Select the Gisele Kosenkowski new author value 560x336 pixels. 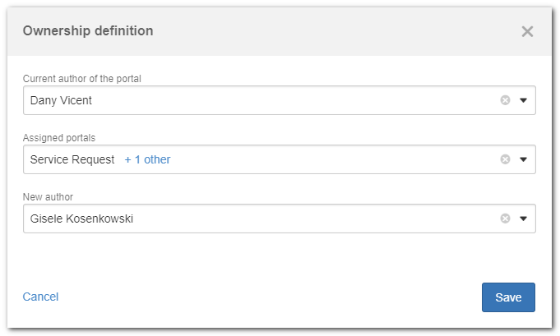(x=81, y=219)
